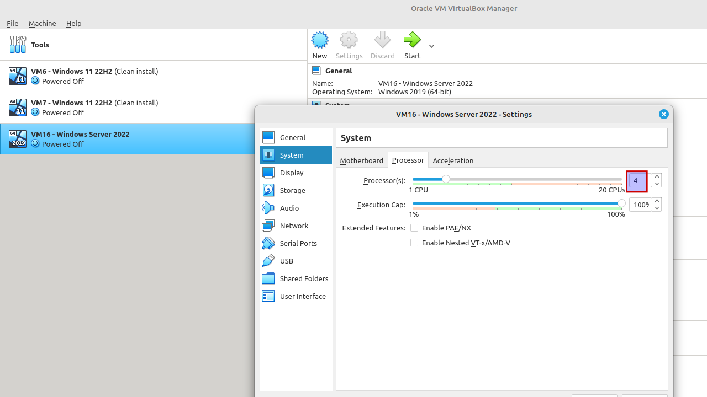Image resolution: width=707 pixels, height=397 pixels.
Task: Switch to the Motherboard tab
Action: (361, 160)
